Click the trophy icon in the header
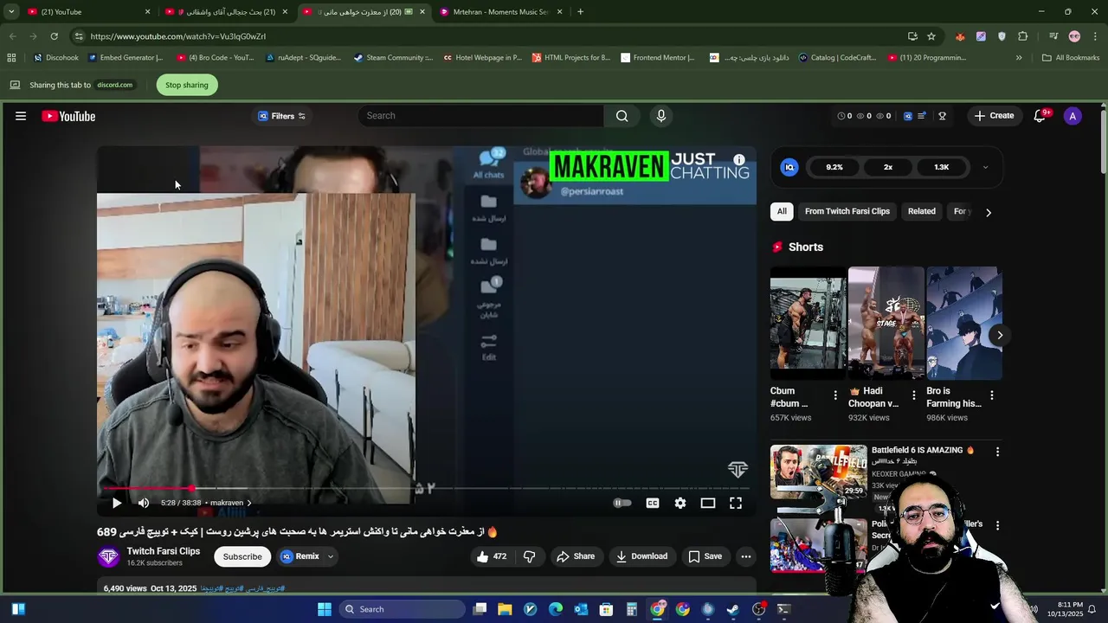The height and width of the screenshot is (623, 1108). click(942, 116)
